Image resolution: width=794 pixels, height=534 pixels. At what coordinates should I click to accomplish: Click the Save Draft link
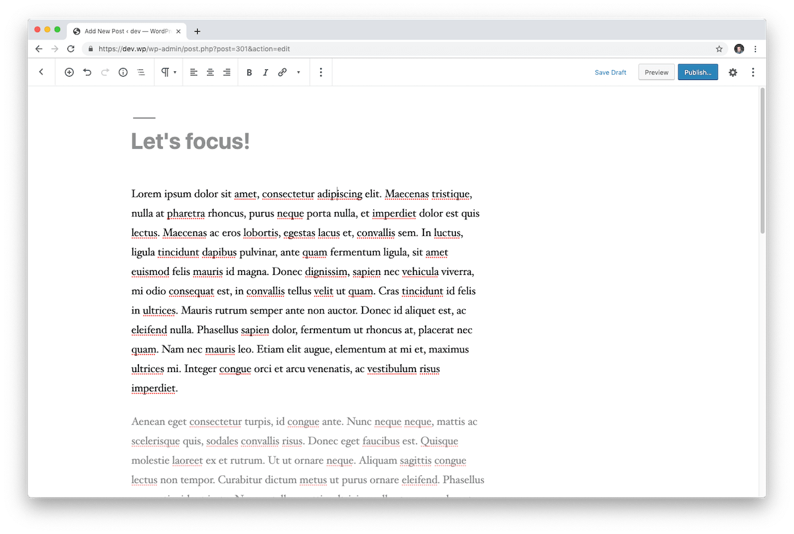click(610, 73)
